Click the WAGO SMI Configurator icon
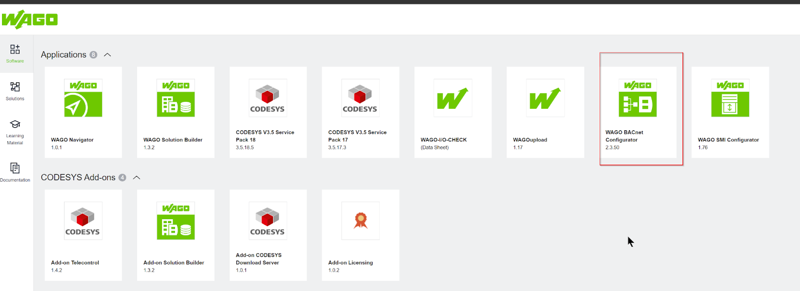This screenshot has width=800, height=291. pos(730,98)
